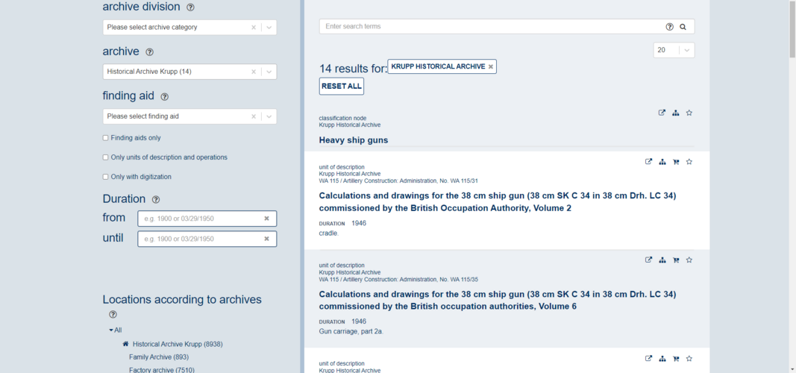796x373 pixels.
Task: Add Volume 2 record to cart
Action: click(676, 161)
